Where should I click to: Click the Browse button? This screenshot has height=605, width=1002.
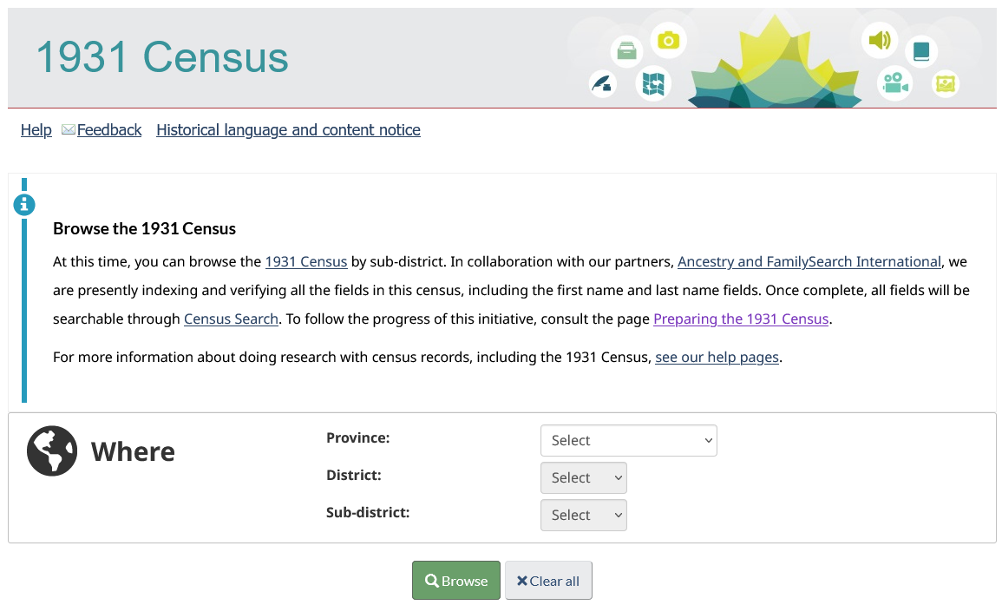(x=455, y=580)
